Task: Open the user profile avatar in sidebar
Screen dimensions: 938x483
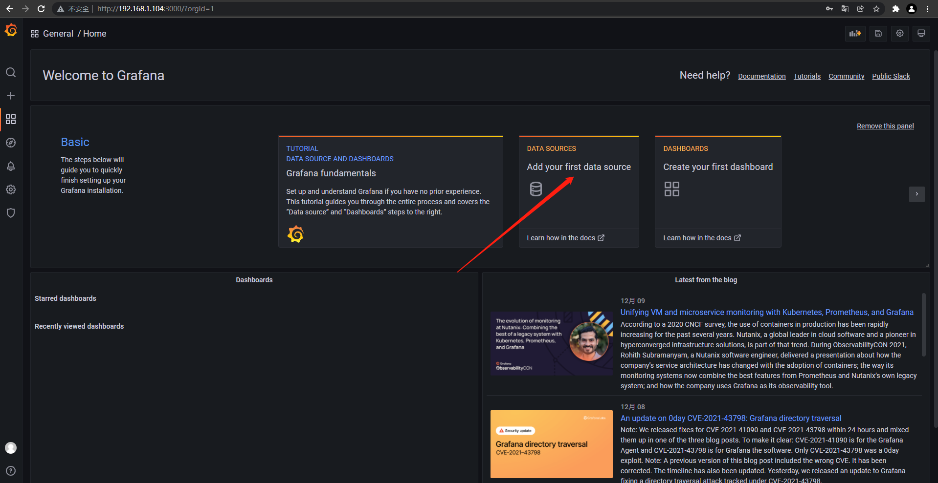Action: click(11, 448)
